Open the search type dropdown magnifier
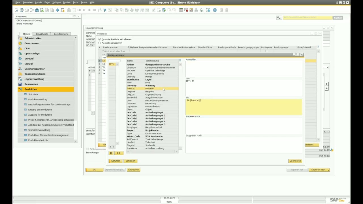 pyautogui.click(x=279, y=18)
